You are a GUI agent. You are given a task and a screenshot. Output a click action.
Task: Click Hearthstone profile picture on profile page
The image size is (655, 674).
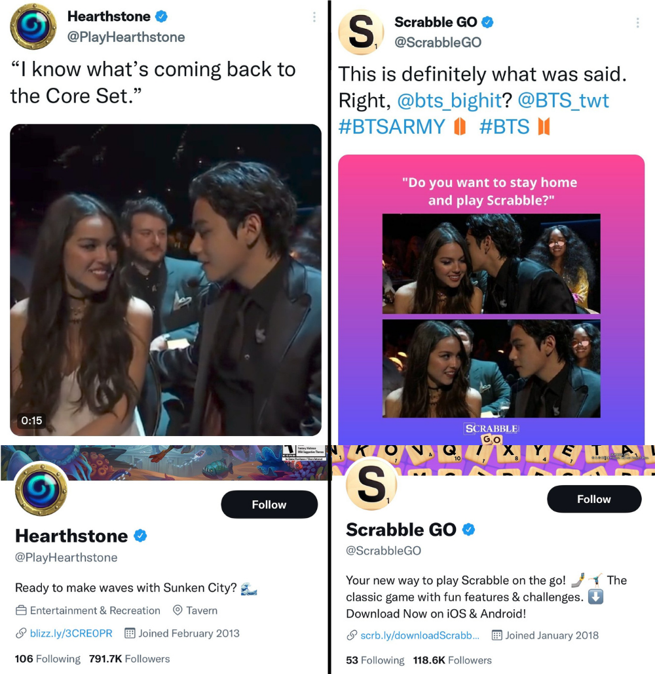(41, 490)
